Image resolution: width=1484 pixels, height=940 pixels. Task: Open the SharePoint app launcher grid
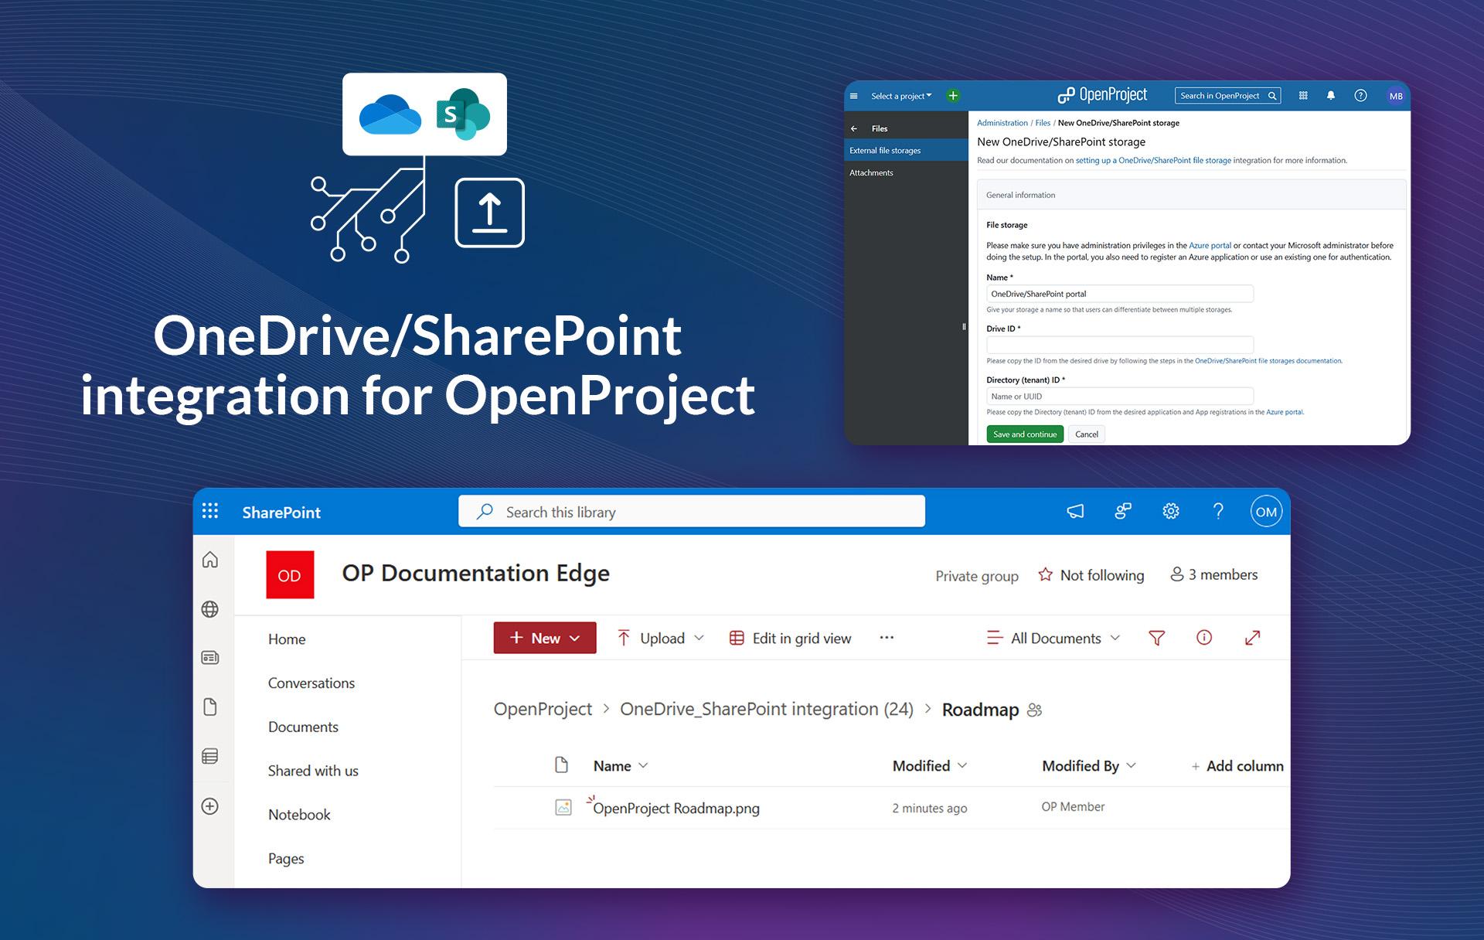[210, 511]
